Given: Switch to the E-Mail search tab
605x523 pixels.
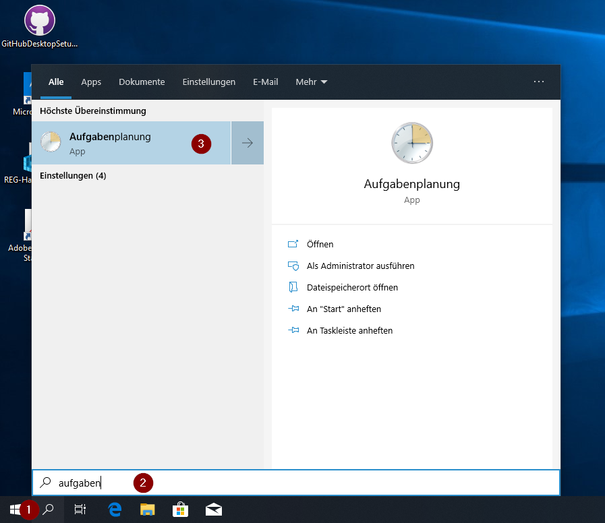Looking at the screenshot, I should [x=266, y=82].
